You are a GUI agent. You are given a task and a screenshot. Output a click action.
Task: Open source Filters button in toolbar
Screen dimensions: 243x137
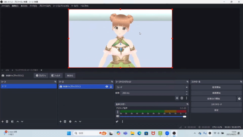coord(56,75)
